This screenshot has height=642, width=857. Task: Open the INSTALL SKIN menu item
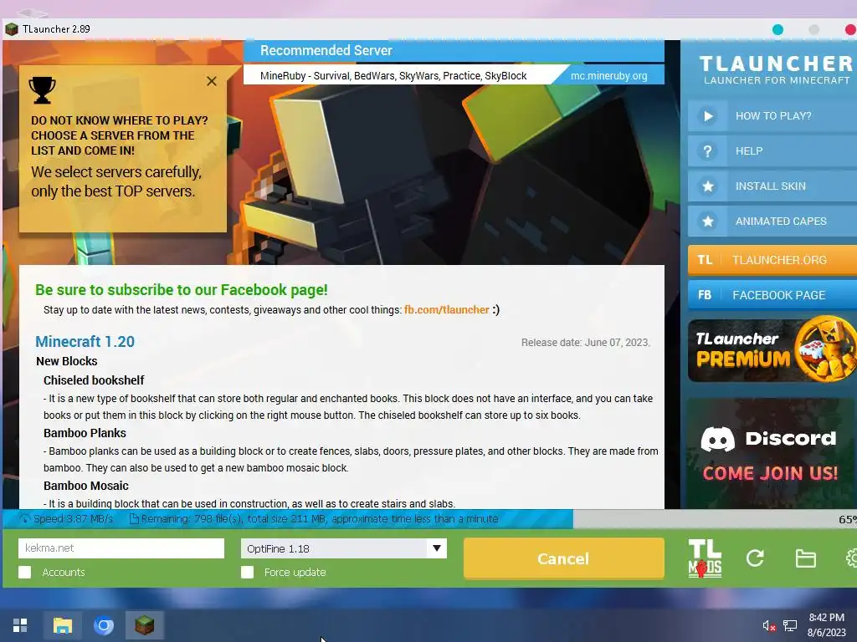(772, 186)
